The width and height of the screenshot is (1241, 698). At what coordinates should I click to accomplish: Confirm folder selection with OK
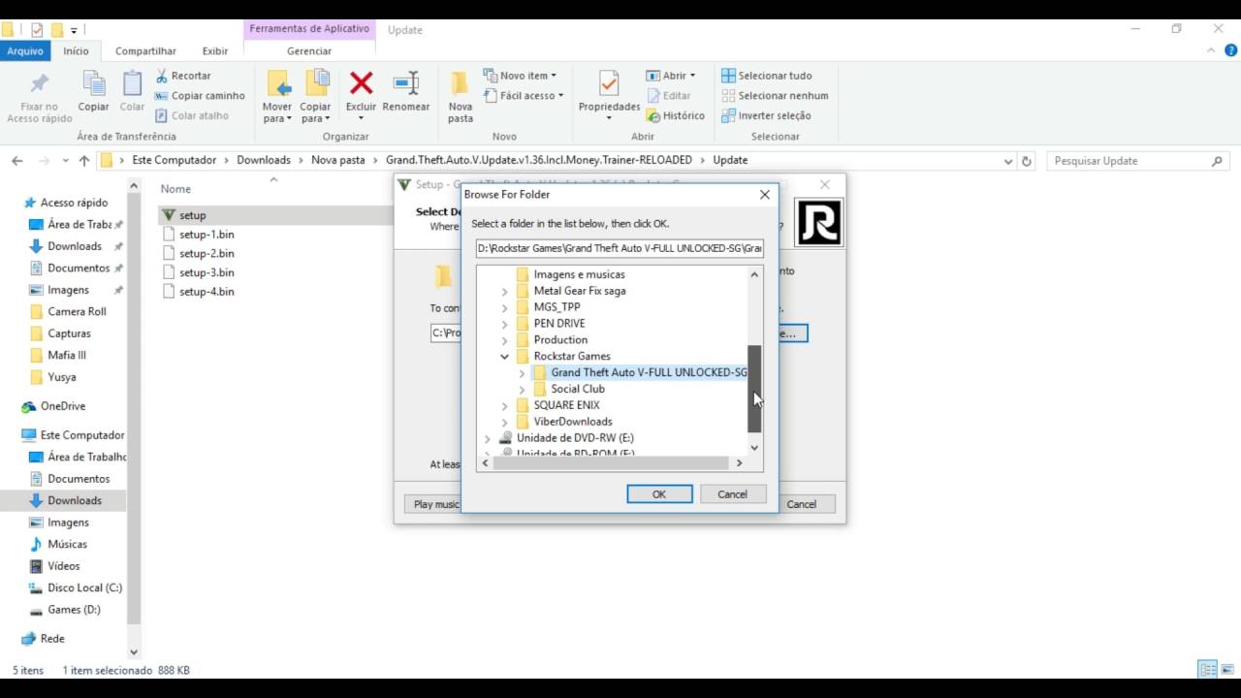(x=659, y=494)
